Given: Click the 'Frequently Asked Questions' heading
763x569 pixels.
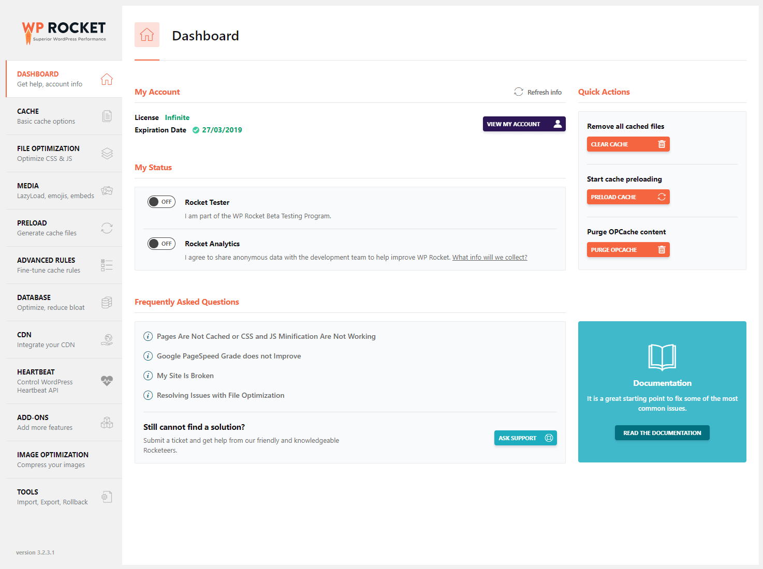Looking at the screenshot, I should point(187,302).
